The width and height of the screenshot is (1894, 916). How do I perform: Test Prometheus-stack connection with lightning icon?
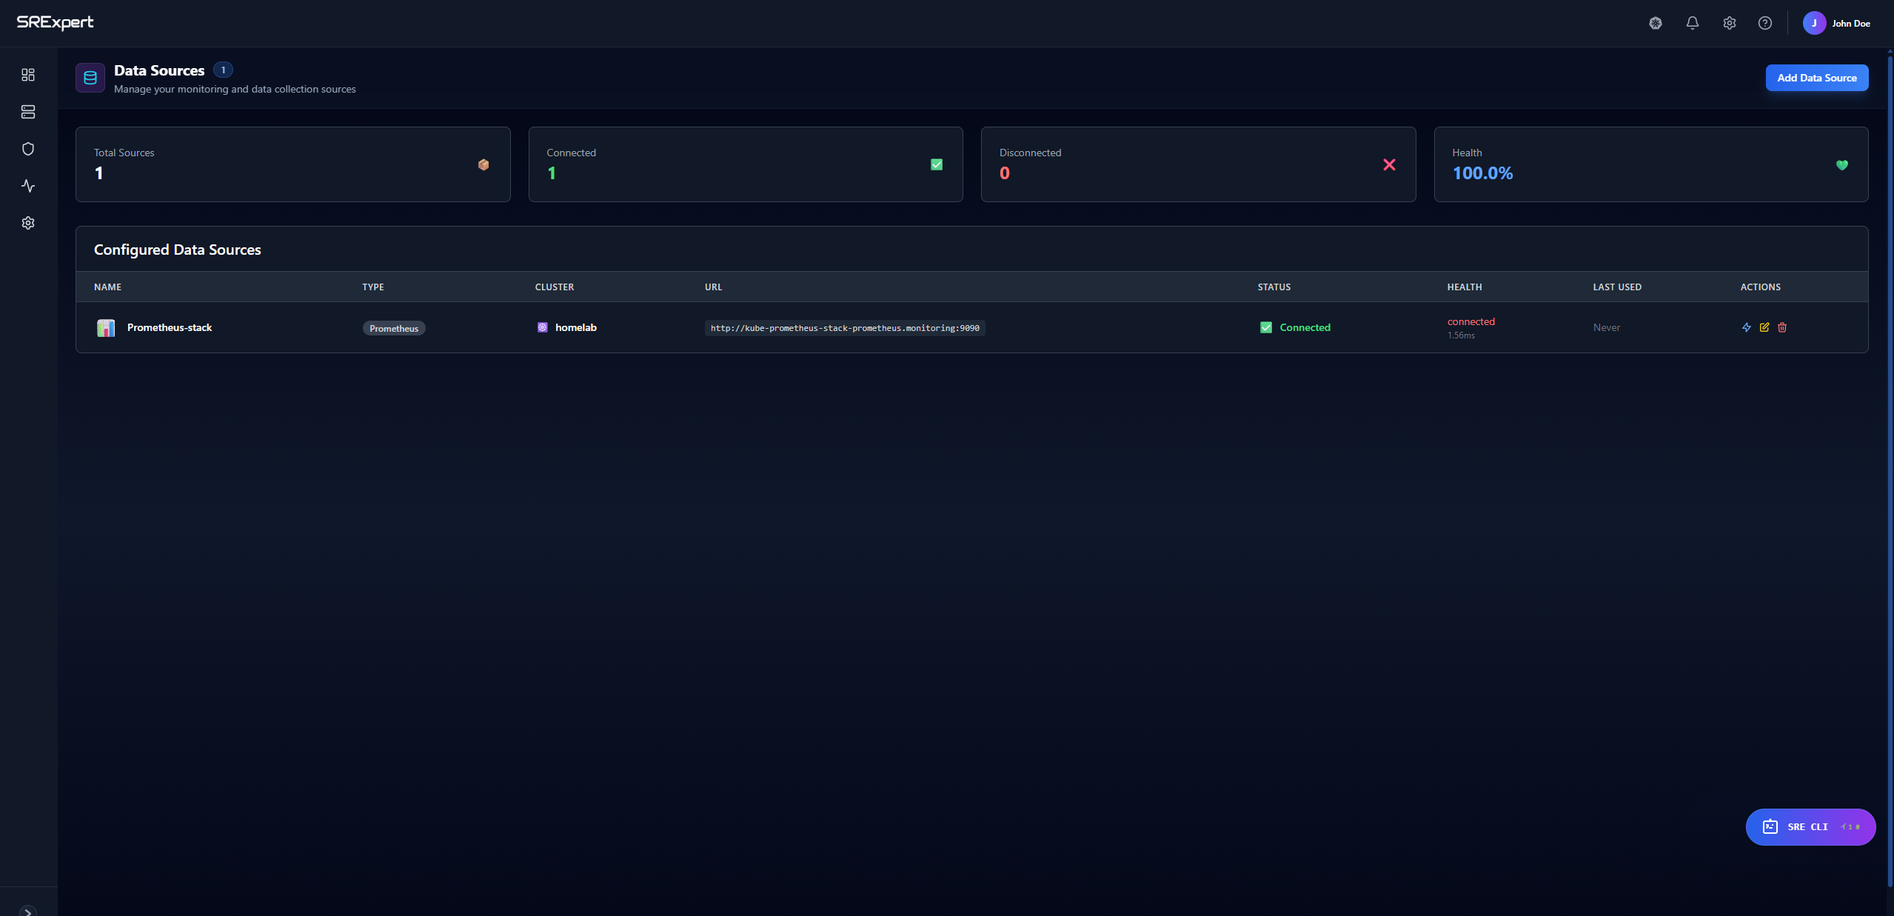[x=1745, y=327]
